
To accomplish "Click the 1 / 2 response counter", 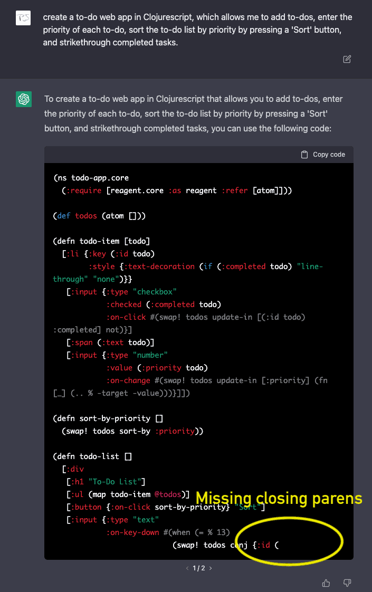I will point(198,568).
